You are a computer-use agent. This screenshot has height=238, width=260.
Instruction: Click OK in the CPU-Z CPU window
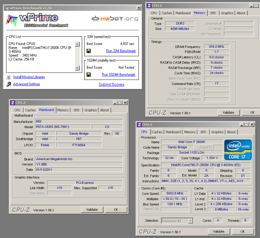(243, 231)
